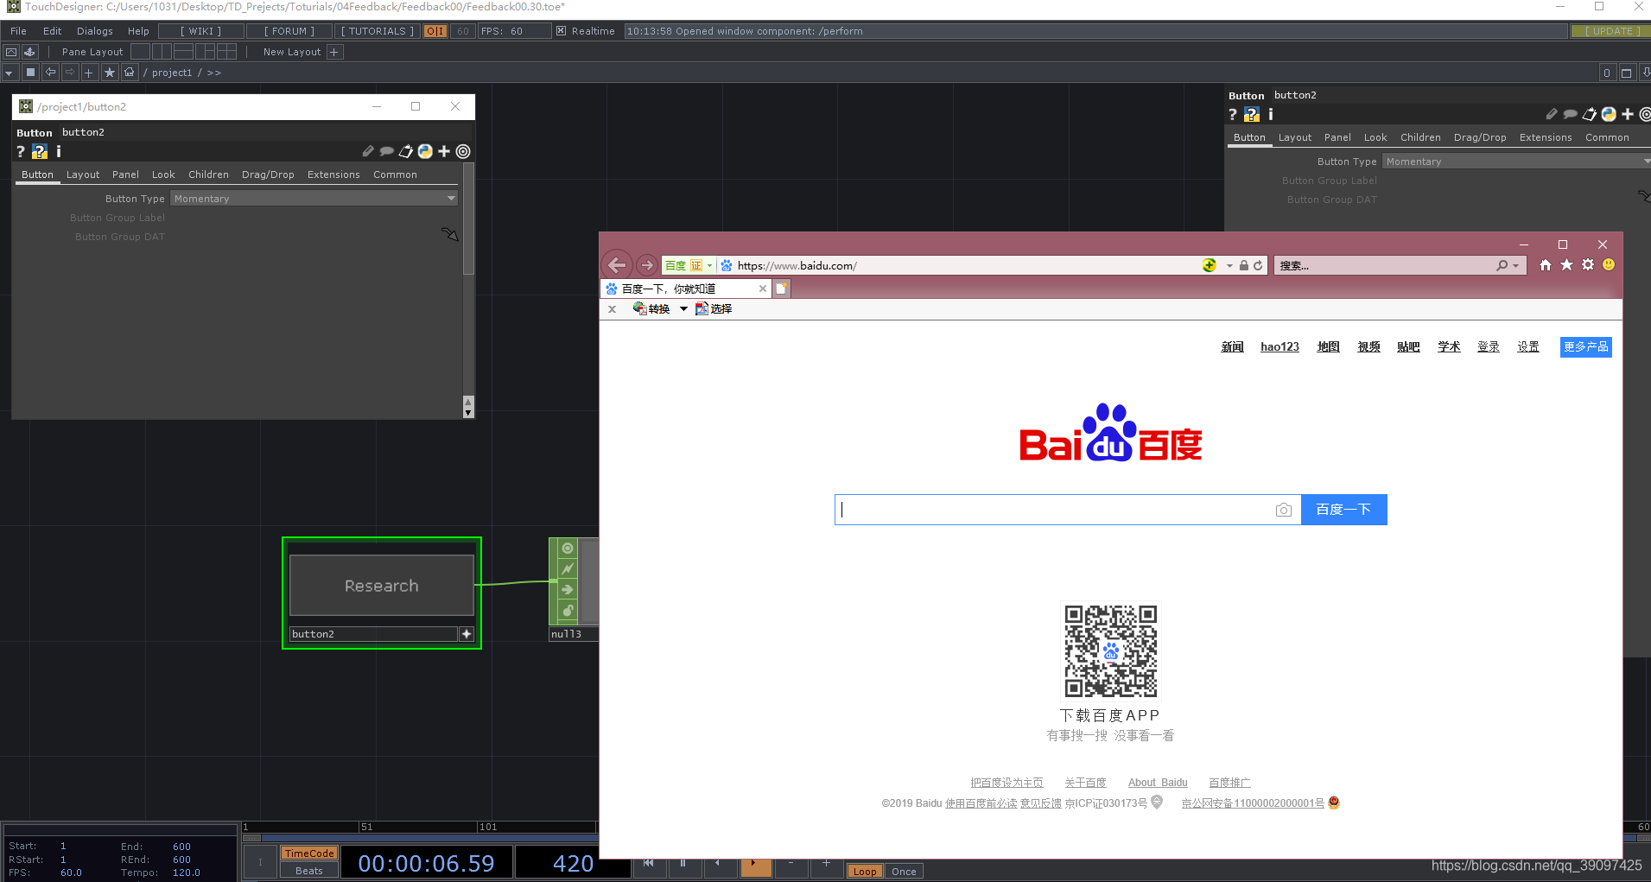Viewport: 1651px width, 882px height.
Task: Click the target bullseye icon in parameter dialog
Action: coord(464,151)
